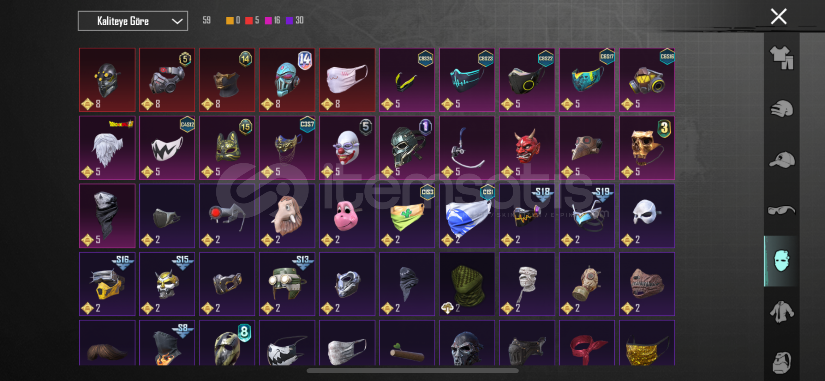Select the sunglasses category icon
Screen dimensions: 825x381
pyautogui.click(x=781, y=211)
